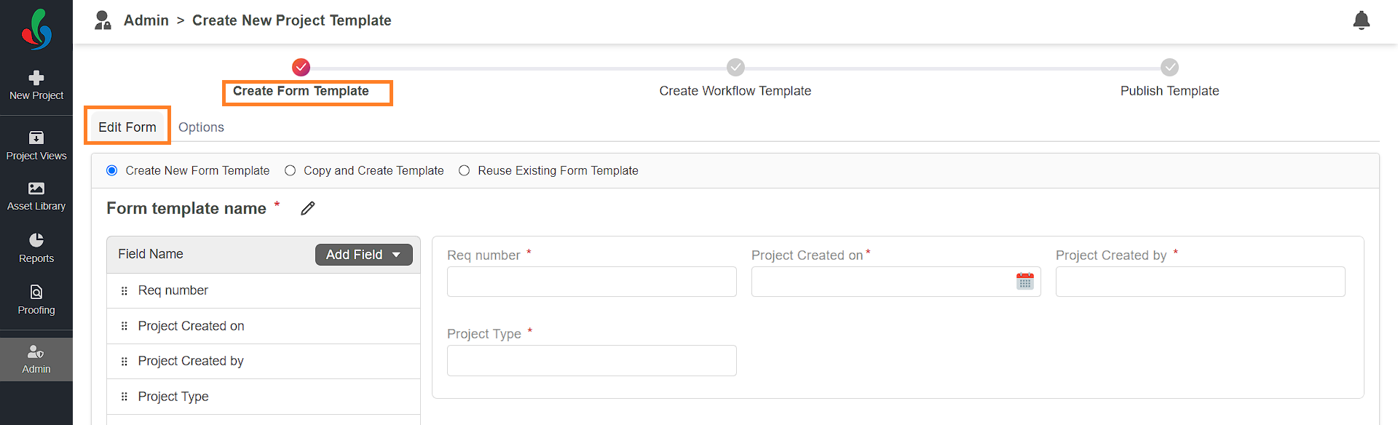Click the drag handle for Req number
The height and width of the screenshot is (425, 1398).
tap(125, 290)
